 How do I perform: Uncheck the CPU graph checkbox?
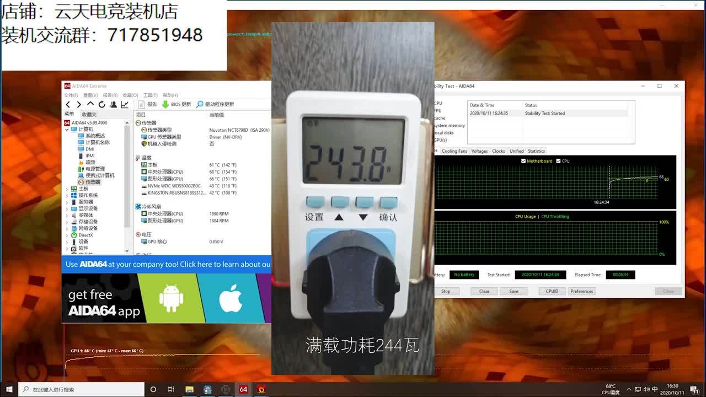[558, 161]
